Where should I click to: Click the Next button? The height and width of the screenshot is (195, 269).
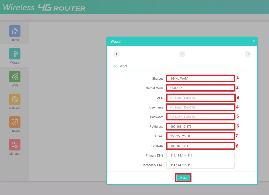183,178
